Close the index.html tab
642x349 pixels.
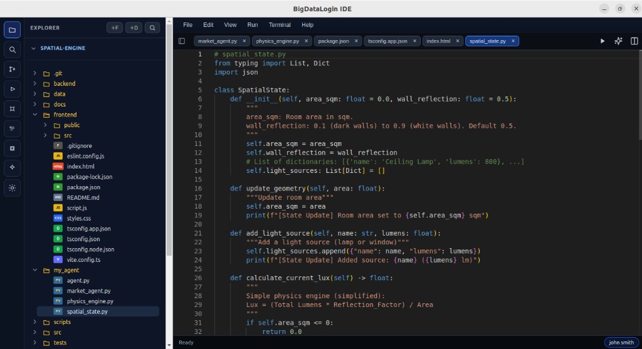(458, 41)
